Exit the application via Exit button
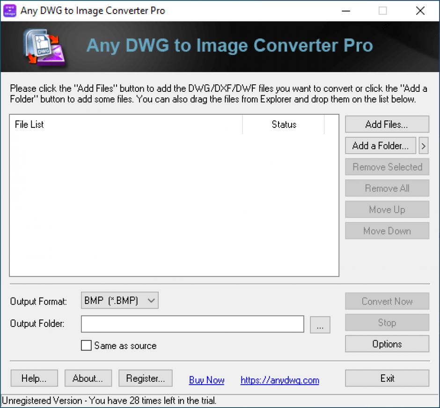 tap(387, 378)
